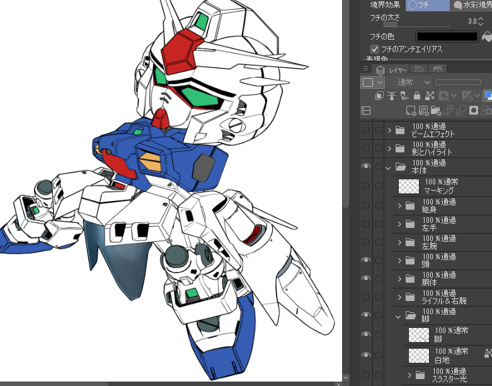The height and width of the screenshot is (386, 492).
Task: Toggle lock column box on 頭 folder row
Action: click(379, 261)
